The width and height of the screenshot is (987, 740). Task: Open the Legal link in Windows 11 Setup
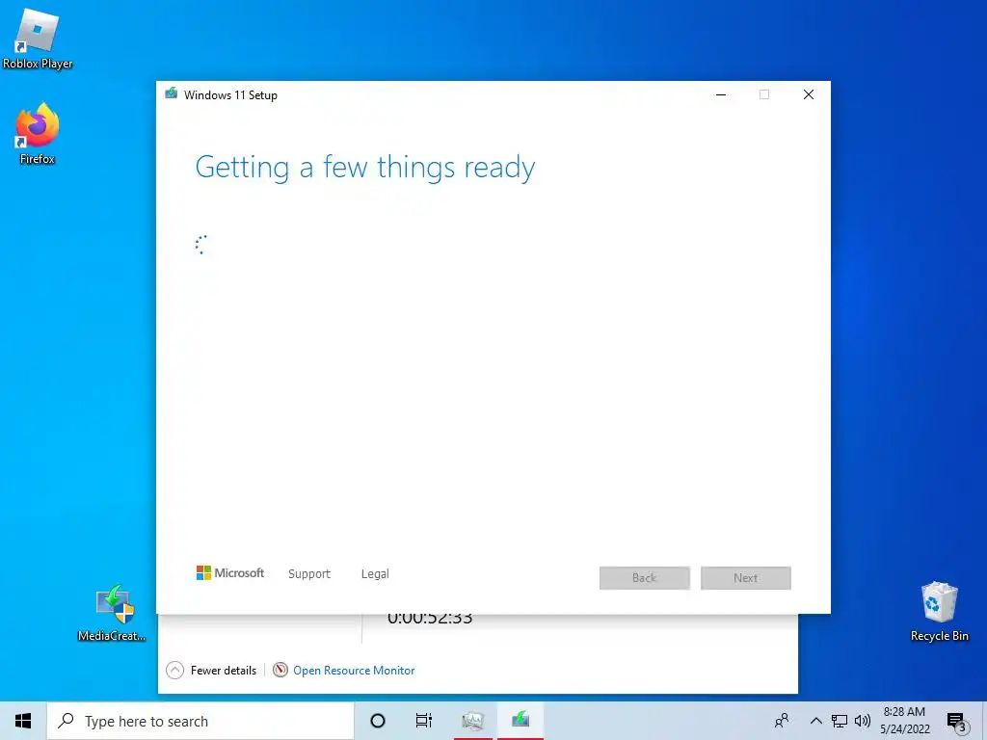[375, 574]
